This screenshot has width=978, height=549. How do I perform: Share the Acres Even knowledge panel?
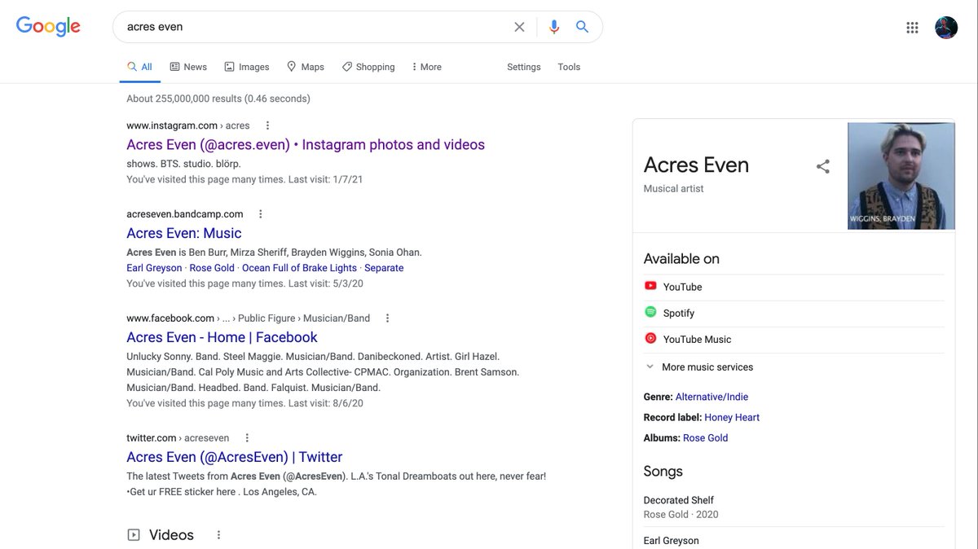823,166
